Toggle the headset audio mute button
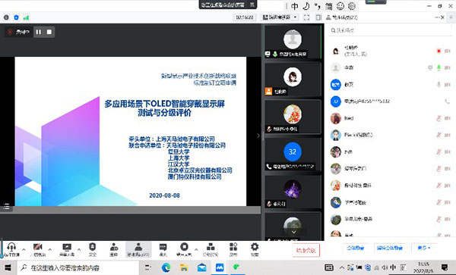 point(11,249)
